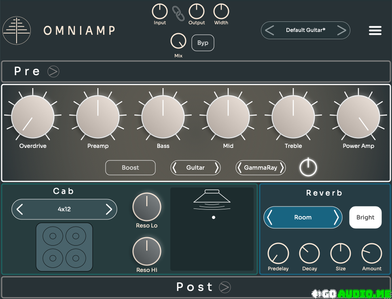The width and height of the screenshot is (392, 299).
Task: Click the Reso Lo knob
Action: tap(147, 207)
